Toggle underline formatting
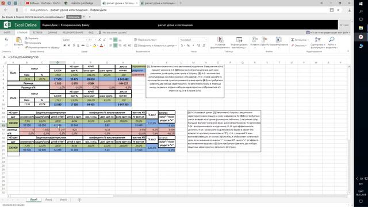368x207 pixels. (74, 45)
